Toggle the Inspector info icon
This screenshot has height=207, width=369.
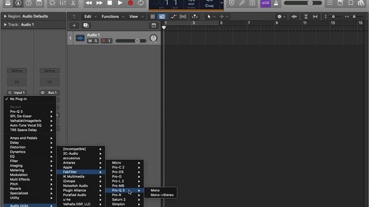pyautogui.click(x=18, y=3)
